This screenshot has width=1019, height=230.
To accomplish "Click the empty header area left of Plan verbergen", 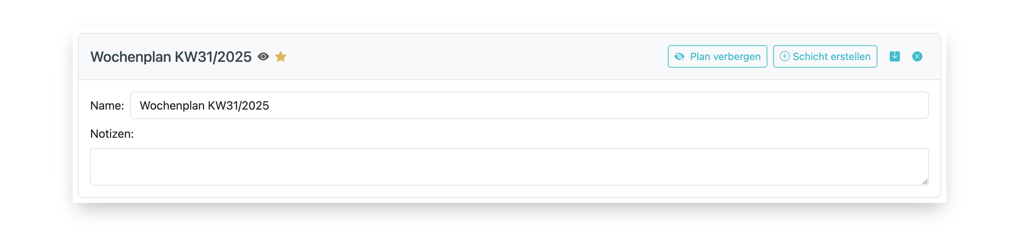I will [x=475, y=57].
